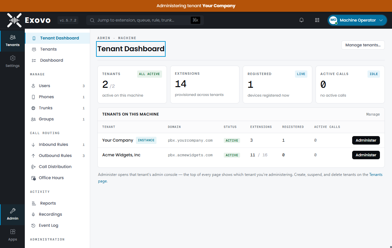Screen dimensions: 392x248
Task: Click Acme Widgets, Inc tenant name
Action: [x=121, y=155]
